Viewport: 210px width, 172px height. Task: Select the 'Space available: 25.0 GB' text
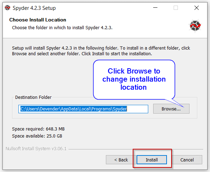click(37, 136)
